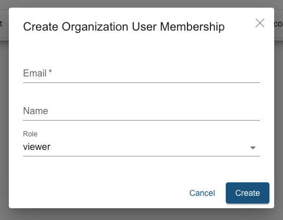Dismiss the dialog via dimmed backdrop

141,214
